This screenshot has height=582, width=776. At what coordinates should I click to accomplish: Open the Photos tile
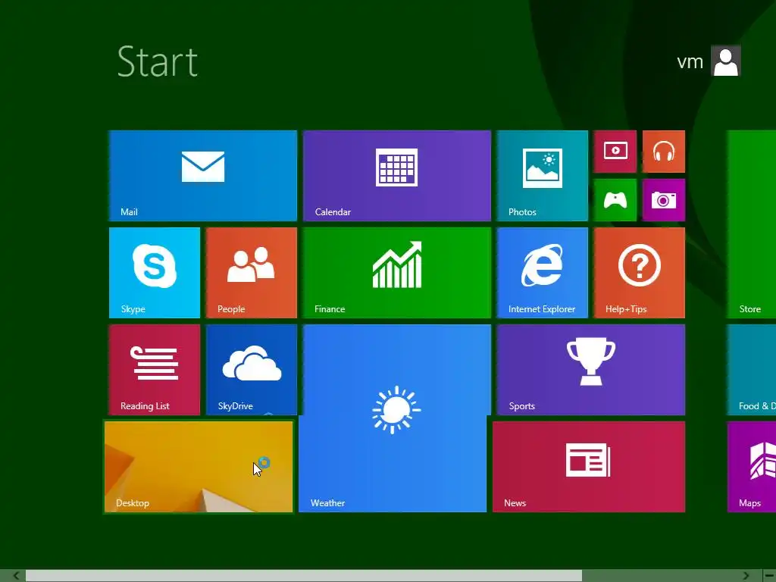pos(543,176)
